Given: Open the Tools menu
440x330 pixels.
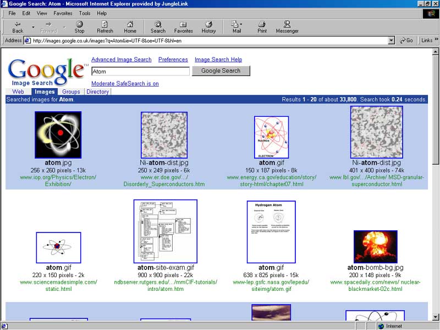Looking at the screenshot, I should (85, 13).
